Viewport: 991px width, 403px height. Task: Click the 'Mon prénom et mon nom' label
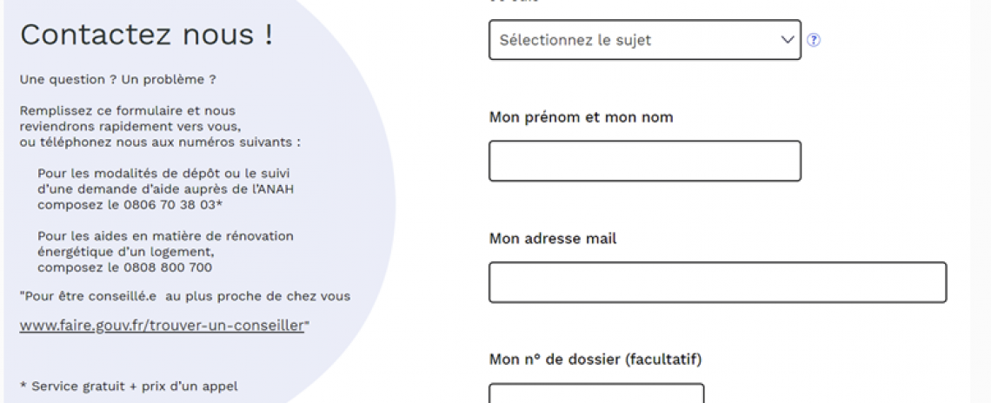coord(581,117)
